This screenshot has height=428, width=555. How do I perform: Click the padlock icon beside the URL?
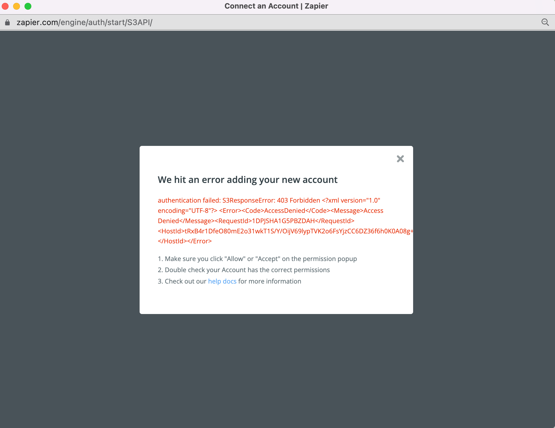pos(8,22)
